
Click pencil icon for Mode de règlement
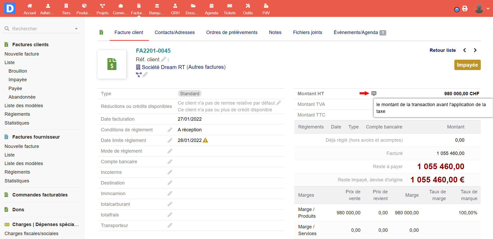(x=170, y=151)
